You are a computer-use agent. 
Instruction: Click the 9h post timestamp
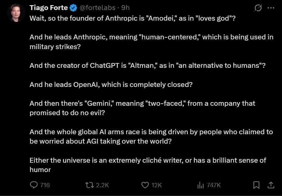coord(125,7)
